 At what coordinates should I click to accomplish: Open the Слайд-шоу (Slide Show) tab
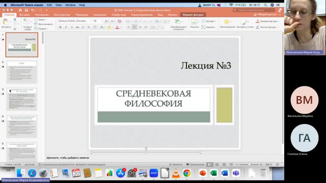pyautogui.click(x=119, y=15)
